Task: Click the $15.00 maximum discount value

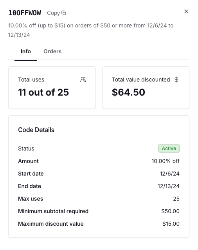Action: [171, 224]
